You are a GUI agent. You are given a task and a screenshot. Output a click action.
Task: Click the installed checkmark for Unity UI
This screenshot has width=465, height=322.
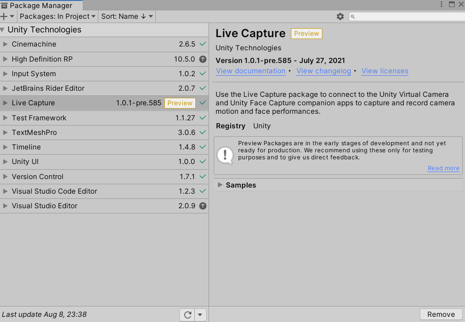coord(203,161)
